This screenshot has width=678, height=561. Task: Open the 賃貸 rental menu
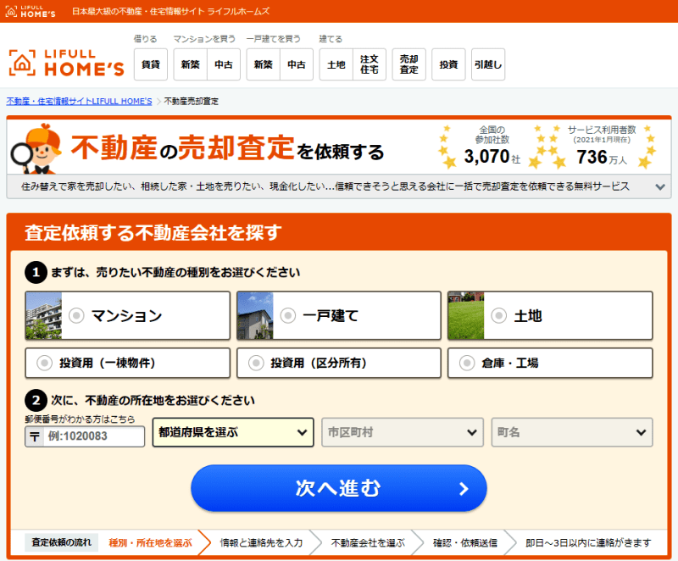point(151,64)
